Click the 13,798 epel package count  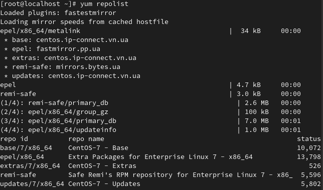click(309, 157)
